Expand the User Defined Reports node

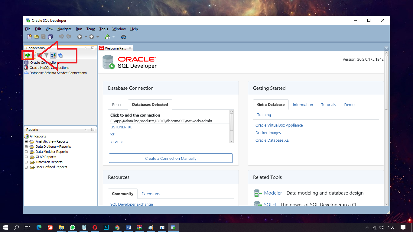coord(26,167)
